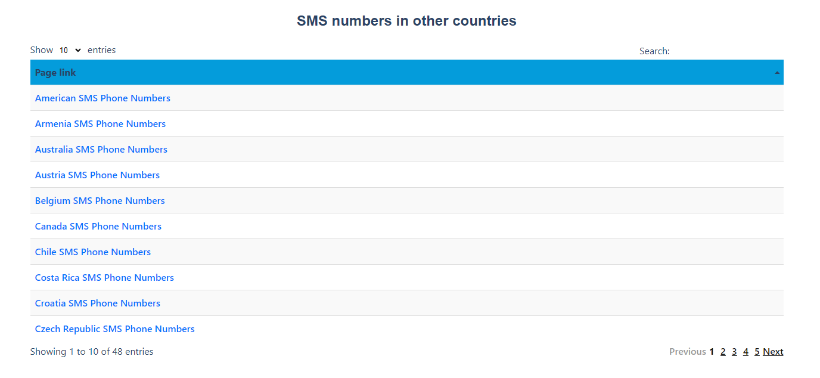Open Armenia SMS Phone Numbers link

coord(100,124)
